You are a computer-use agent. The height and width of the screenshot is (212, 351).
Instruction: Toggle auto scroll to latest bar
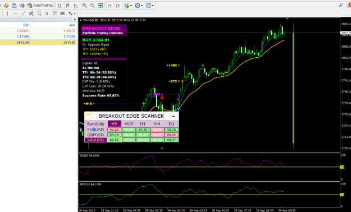click(x=110, y=6)
